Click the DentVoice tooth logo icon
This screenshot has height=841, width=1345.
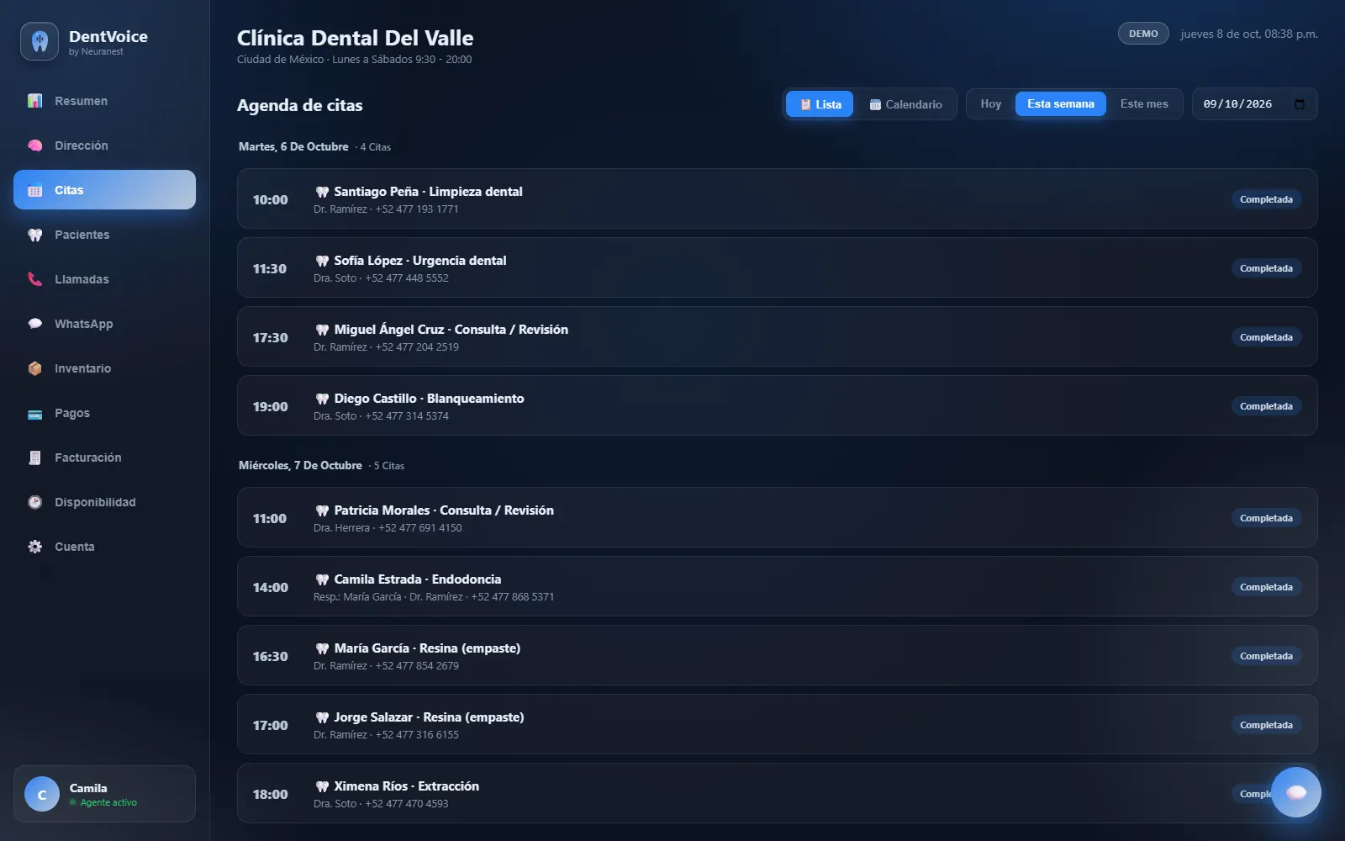tap(40, 41)
